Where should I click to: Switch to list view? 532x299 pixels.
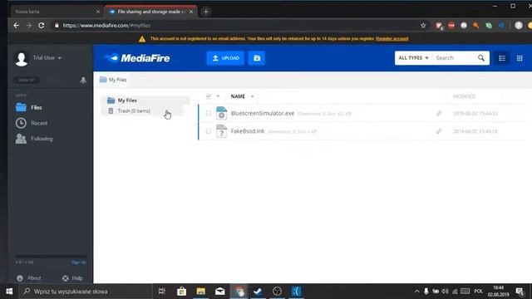click(502, 58)
